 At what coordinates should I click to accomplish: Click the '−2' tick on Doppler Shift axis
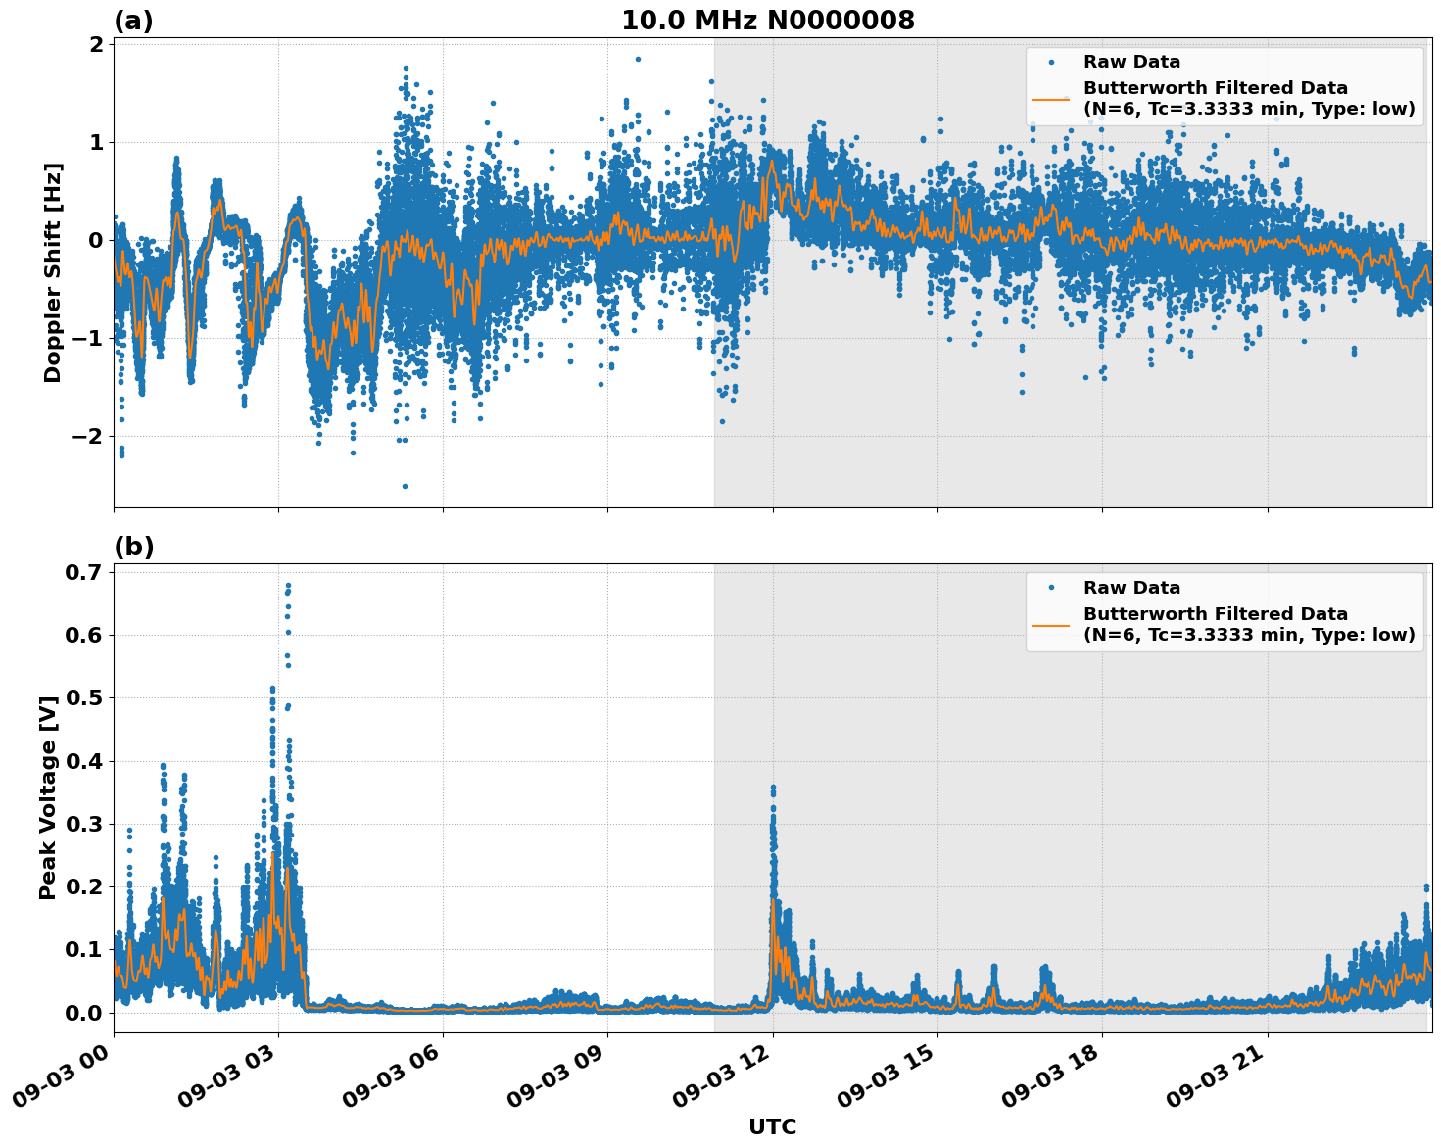(x=87, y=437)
